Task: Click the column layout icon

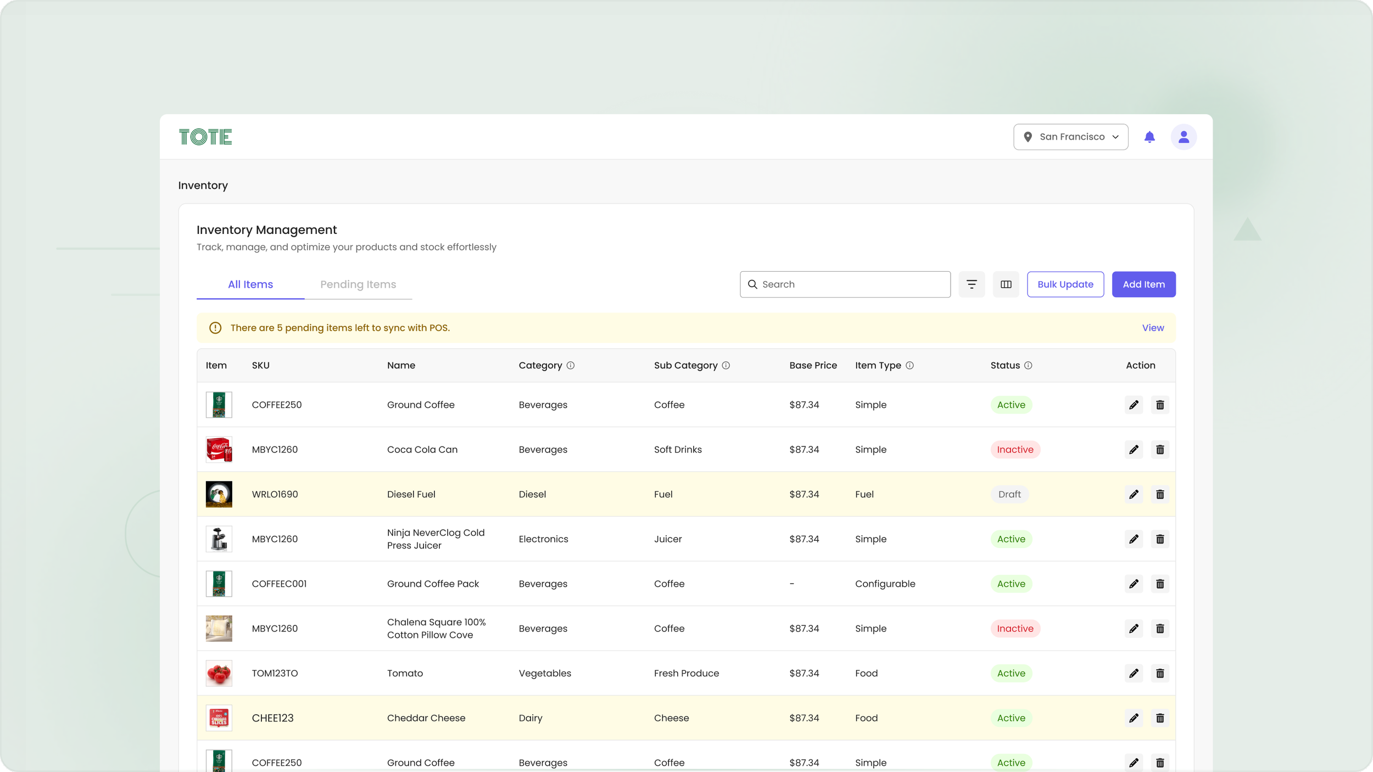Action: coord(1006,284)
